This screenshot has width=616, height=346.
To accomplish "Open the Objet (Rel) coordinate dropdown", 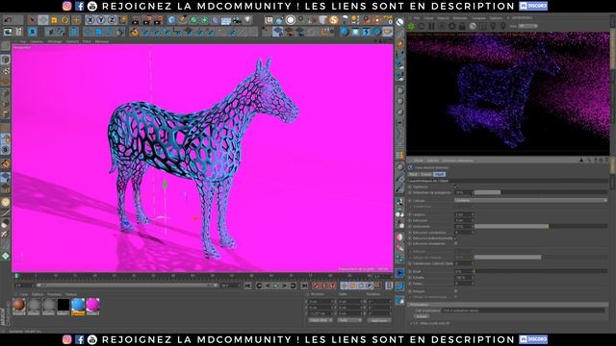I will 321,320.
